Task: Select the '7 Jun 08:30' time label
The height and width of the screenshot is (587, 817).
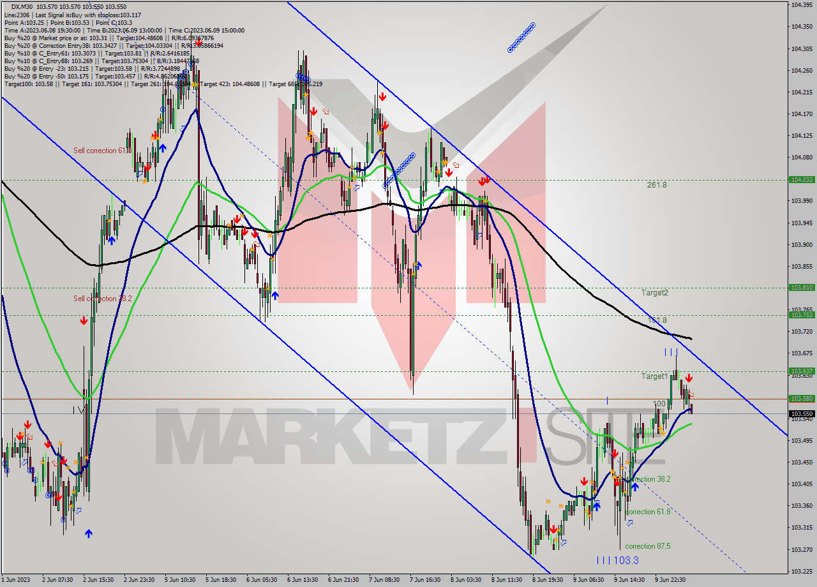Action: point(384,580)
